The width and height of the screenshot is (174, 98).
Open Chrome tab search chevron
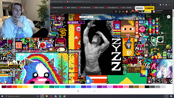(x=159, y=1)
